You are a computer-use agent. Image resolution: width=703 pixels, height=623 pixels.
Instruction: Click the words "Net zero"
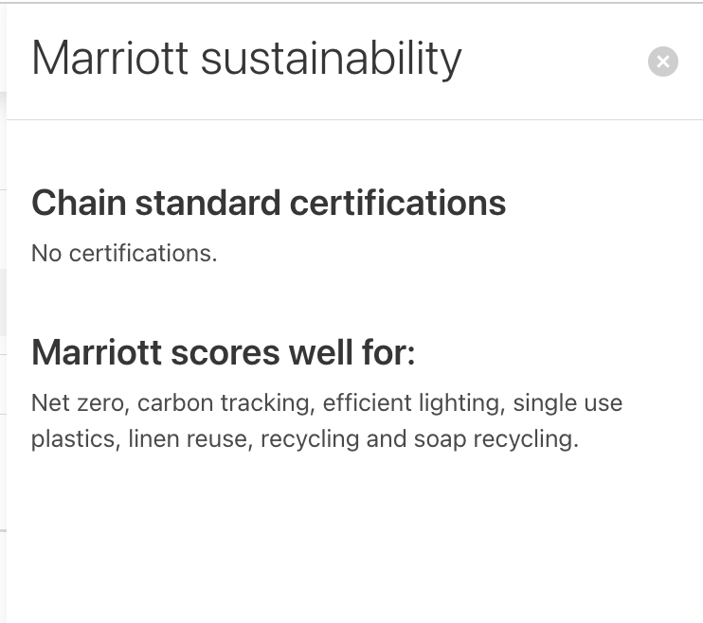pos(77,403)
